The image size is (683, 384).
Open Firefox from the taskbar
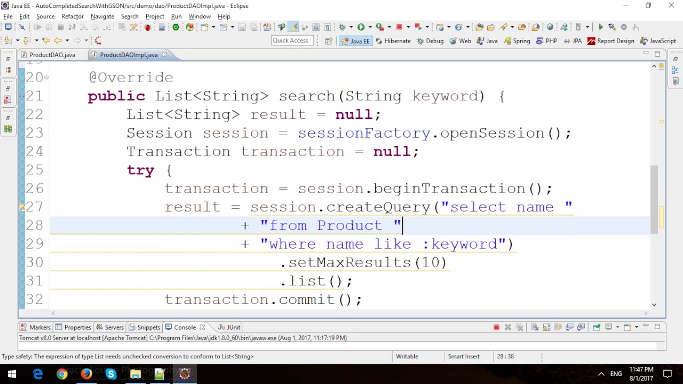[86, 374]
